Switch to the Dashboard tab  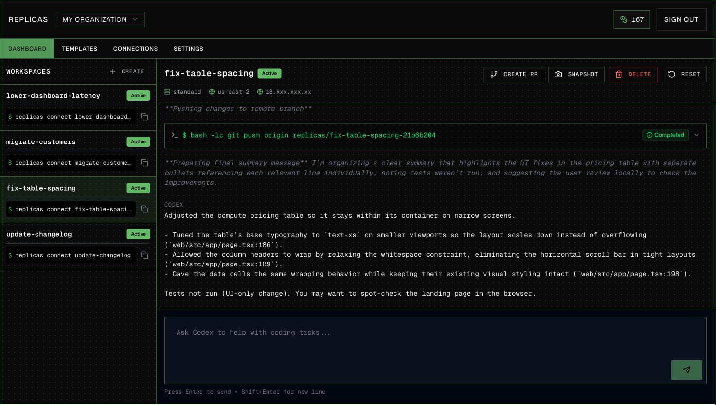click(x=27, y=49)
